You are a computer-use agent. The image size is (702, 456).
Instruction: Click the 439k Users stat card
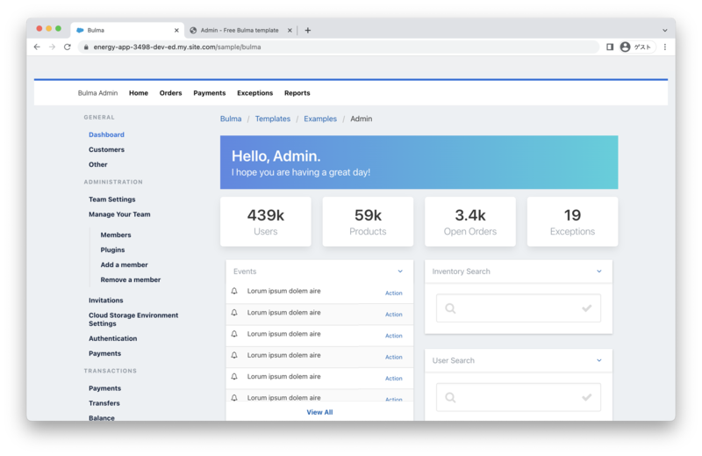[266, 221]
